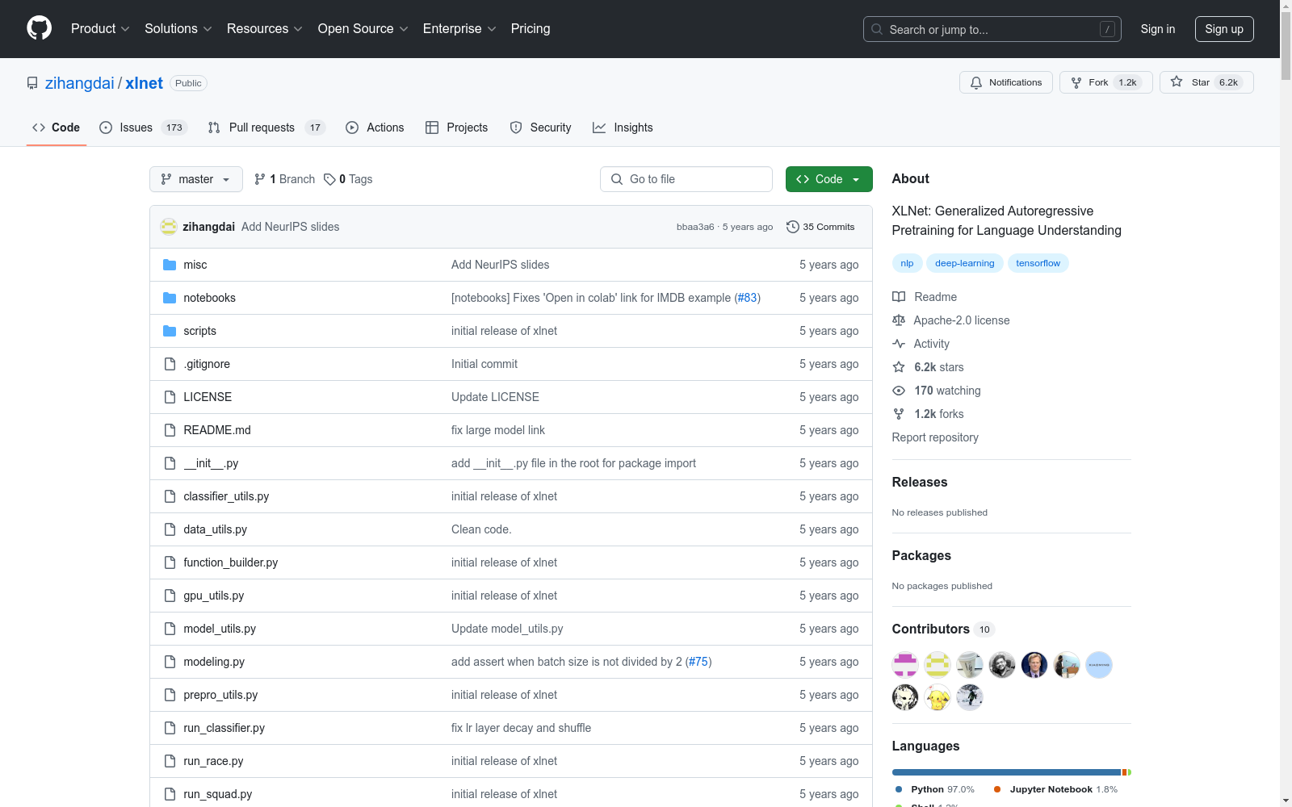
Task: Select the tensorflow topic tag
Action: pyautogui.click(x=1038, y=263)
